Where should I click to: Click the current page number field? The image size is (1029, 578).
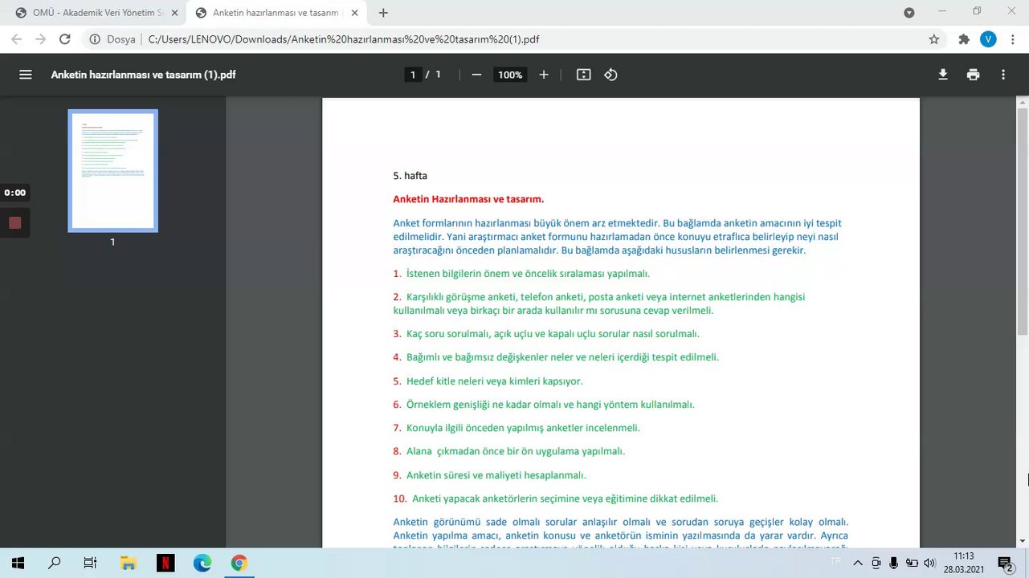[x=413, y=75]
